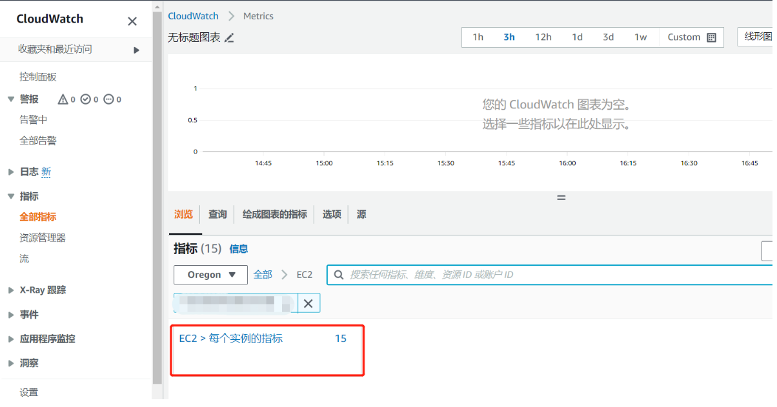Switch to the 查询 tab

(x=217, y=214)
